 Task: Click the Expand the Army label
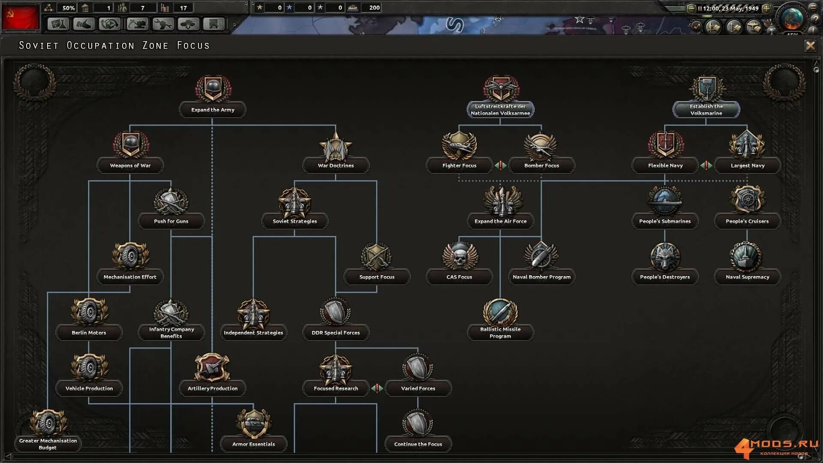tap(213, 110)
